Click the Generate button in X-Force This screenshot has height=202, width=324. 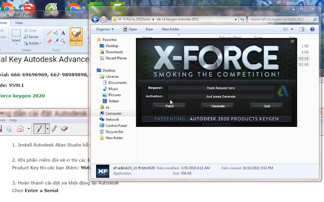point(218,106)
